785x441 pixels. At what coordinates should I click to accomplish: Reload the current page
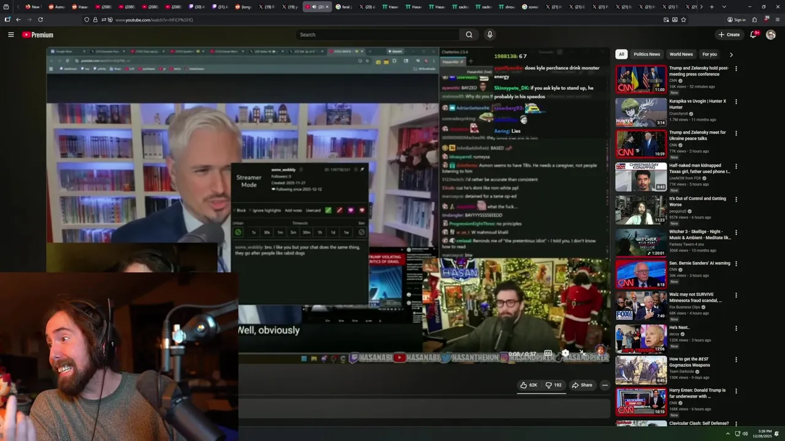(40, 20)
